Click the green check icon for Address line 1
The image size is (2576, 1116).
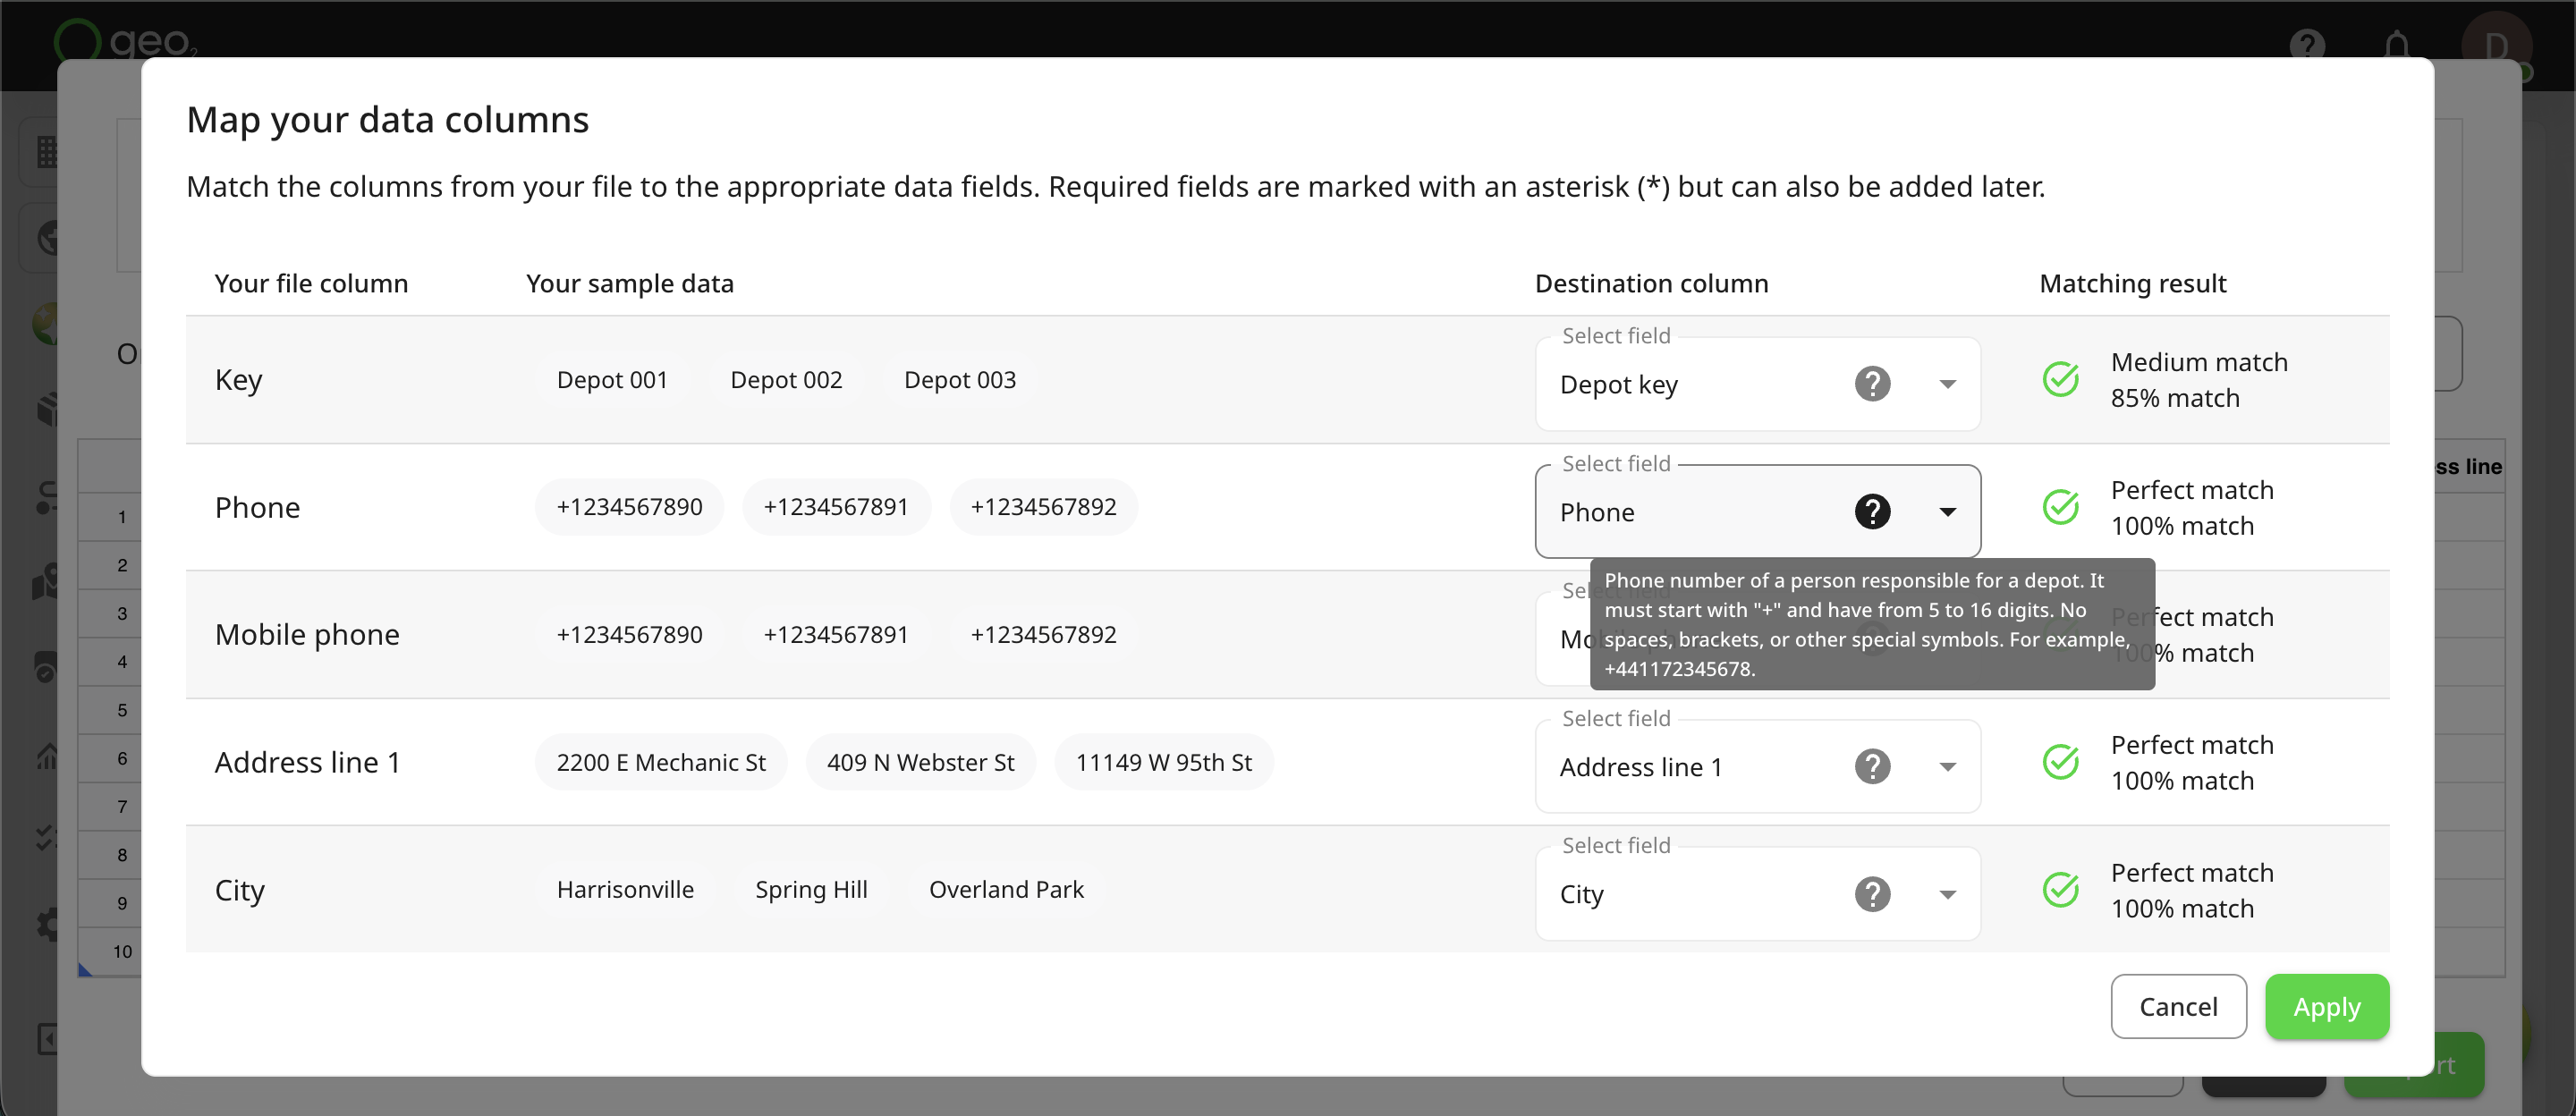(x=2060, y=762)
